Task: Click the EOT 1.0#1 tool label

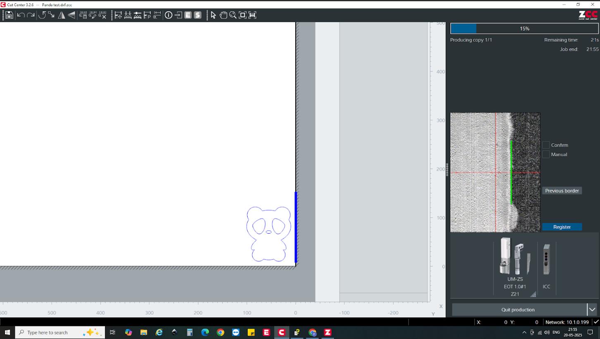Action: (515, 287)
